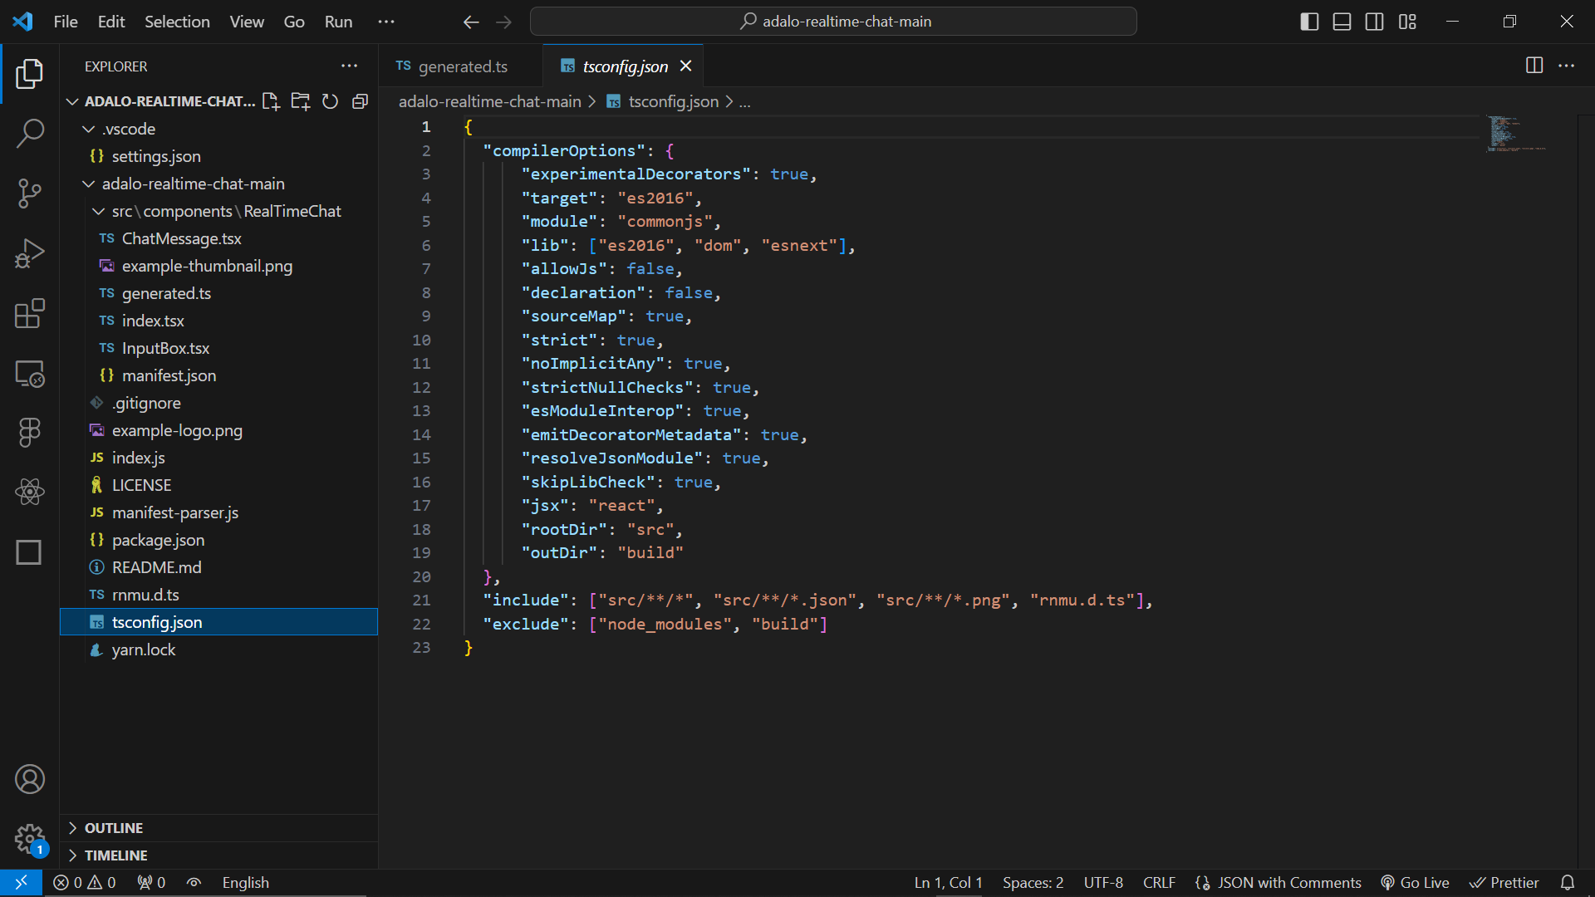Expand the OUTLINE section

coord(114,828)
